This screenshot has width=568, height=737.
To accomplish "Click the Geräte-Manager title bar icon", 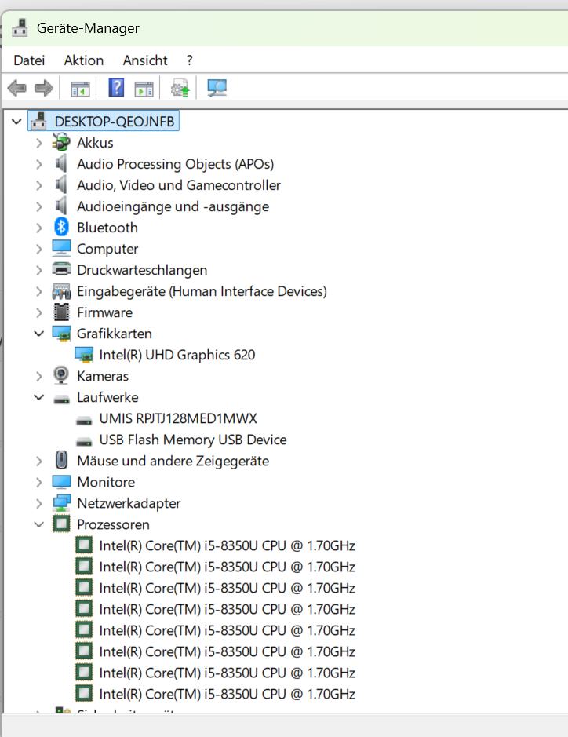I will pos(20,27).
